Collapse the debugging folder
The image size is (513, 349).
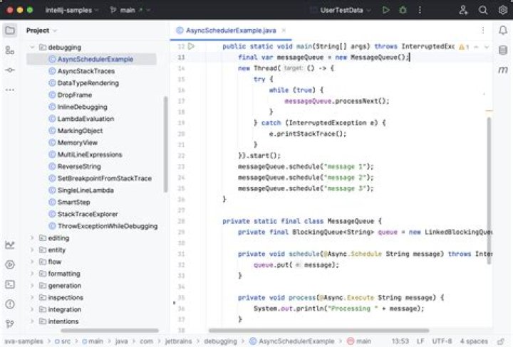pos(32,48)
